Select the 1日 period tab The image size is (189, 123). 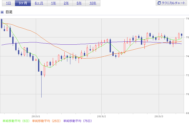click(9, 3)
